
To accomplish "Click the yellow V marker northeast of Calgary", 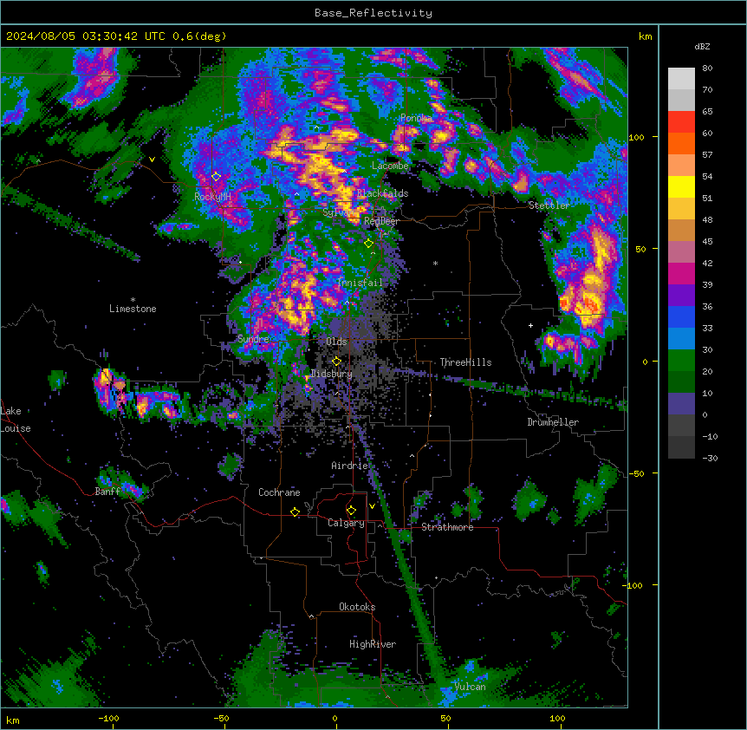I will tap(372, 506).
